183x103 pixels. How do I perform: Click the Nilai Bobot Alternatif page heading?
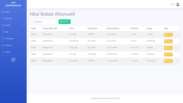click(52, 14)
